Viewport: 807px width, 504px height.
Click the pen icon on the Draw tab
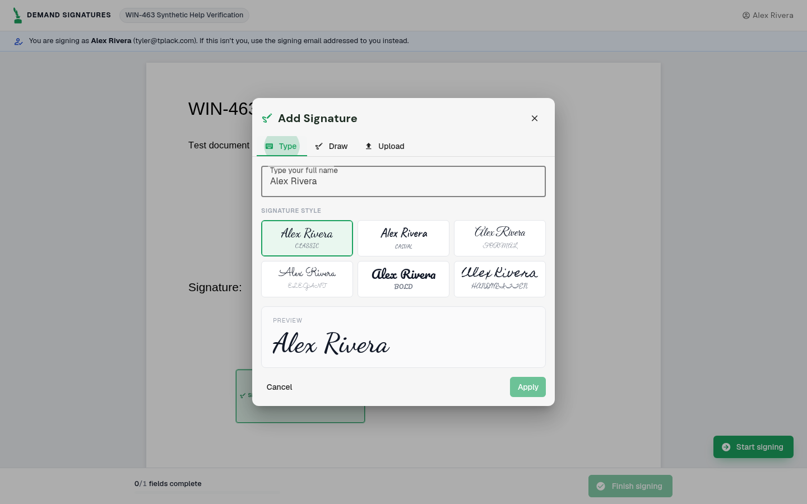tap(319, 146)
